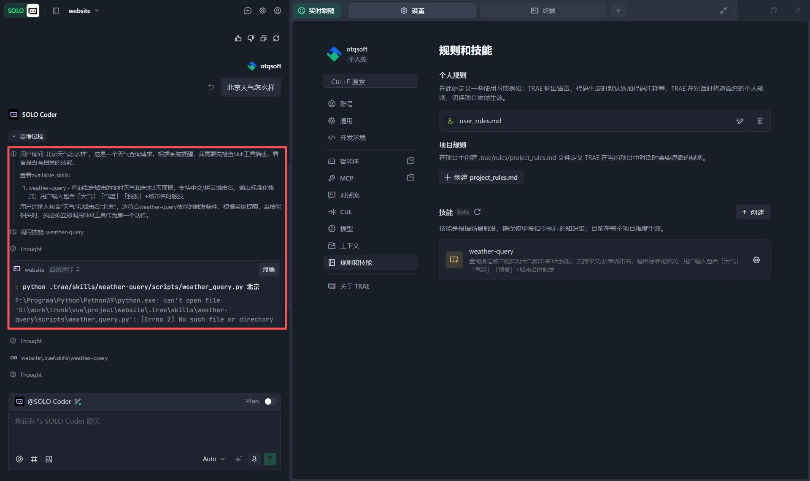810x481 pixels.
Task: Click 创建 project_rules.md button
Action: (x=481, y=177)
